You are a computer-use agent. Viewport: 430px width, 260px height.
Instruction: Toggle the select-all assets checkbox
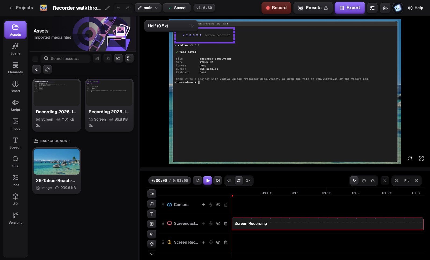[35, 59]
